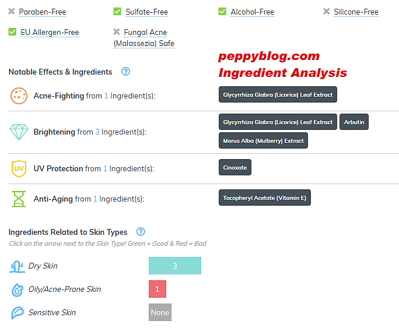Open help for Notable Effects & Ingredients
This screenshot has height=328, width=399.
(125, 72)
